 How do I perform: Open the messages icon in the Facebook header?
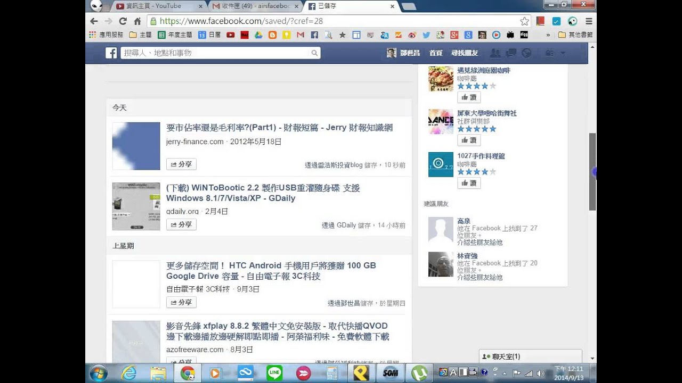511,53
